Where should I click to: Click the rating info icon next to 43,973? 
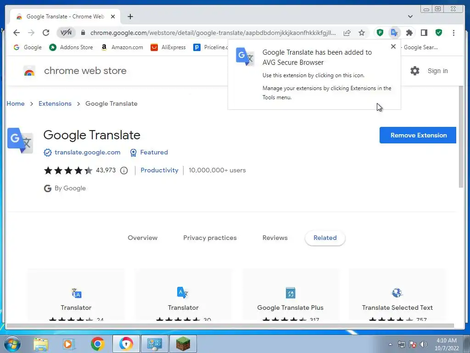(124, 171)
